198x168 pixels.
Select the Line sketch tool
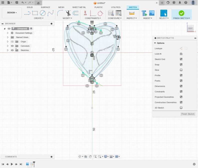(27, 13)
